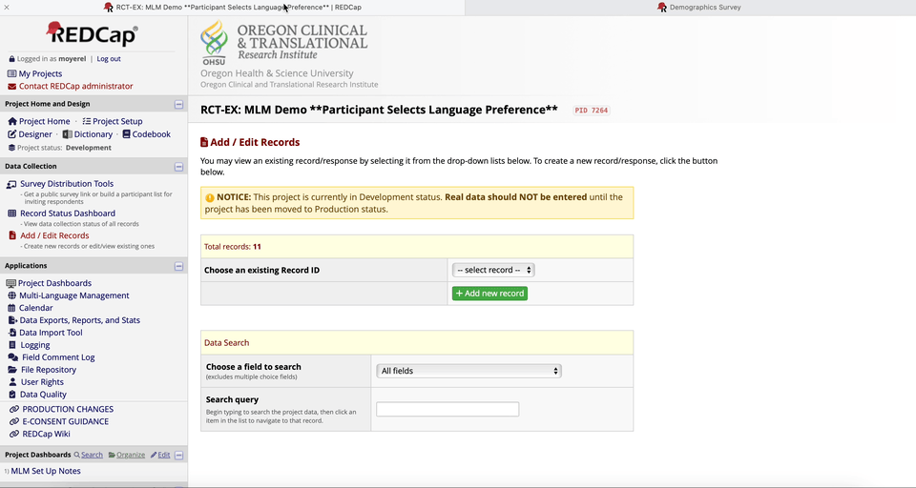Screen dimensions: 916x488
Task: Open the File Repository link
Action: (49, 370)
